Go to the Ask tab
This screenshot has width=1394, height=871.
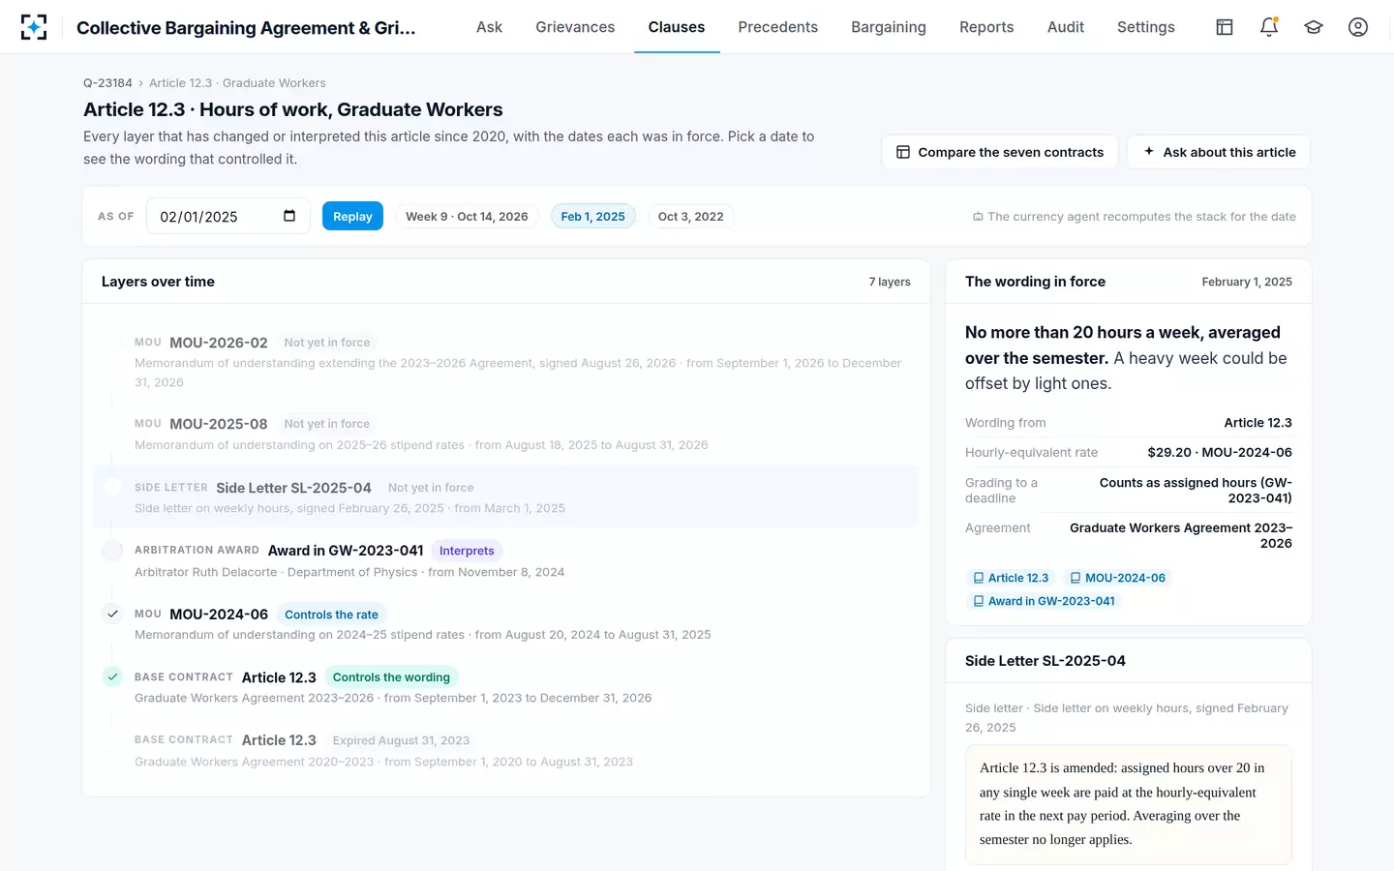click(489, 27)
